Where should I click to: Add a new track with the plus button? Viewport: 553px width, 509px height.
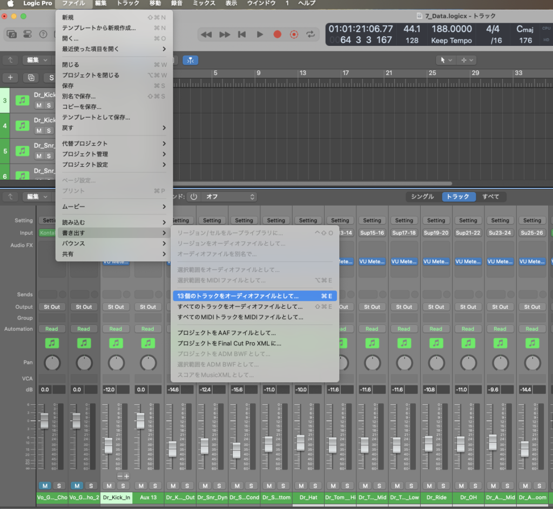coord(10,78)
